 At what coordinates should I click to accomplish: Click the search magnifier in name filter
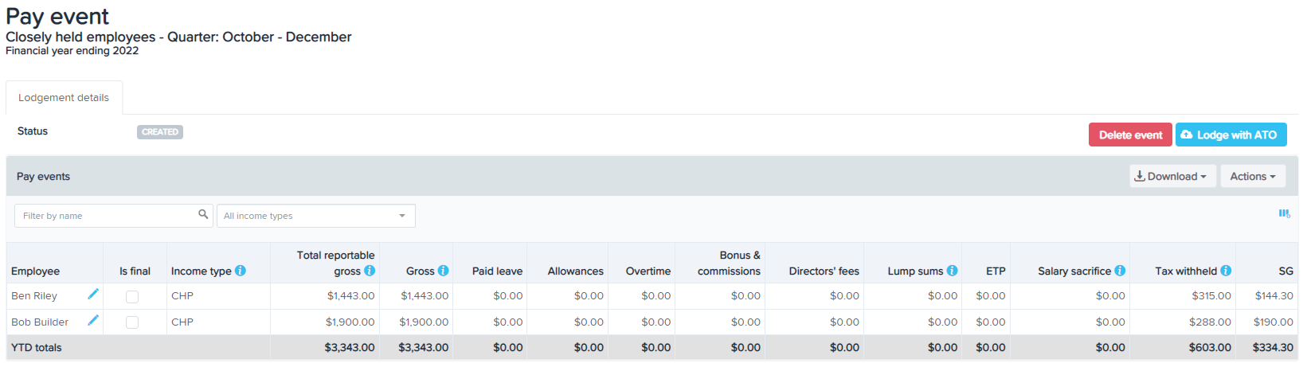click(203, 214)
